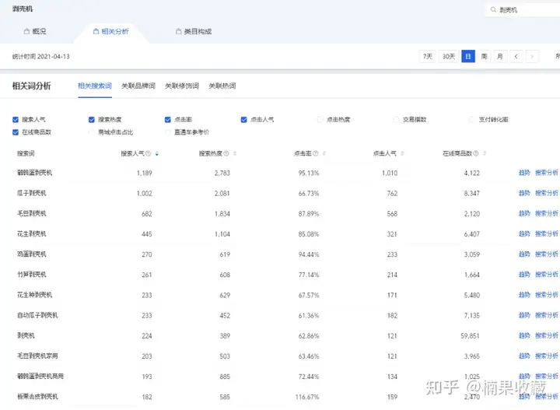Open 趋势 link for 毛豆剥壳机 row

point(524,214)
